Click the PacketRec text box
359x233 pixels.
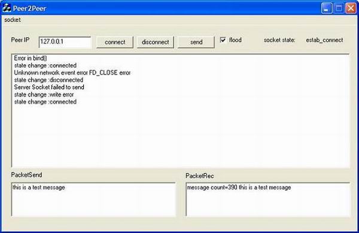268,199
